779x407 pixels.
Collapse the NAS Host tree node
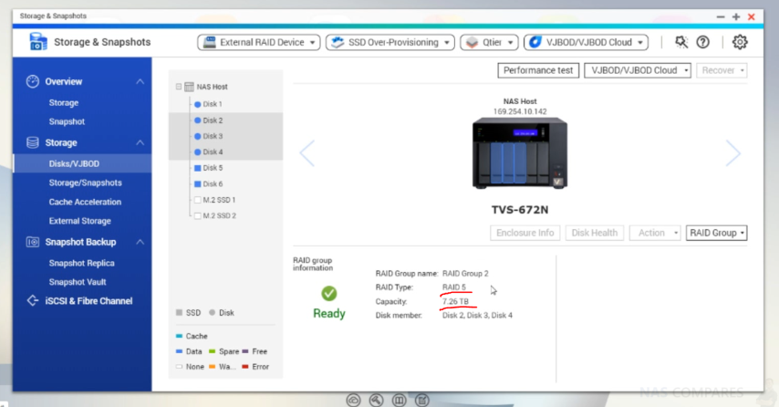(179, 87)
